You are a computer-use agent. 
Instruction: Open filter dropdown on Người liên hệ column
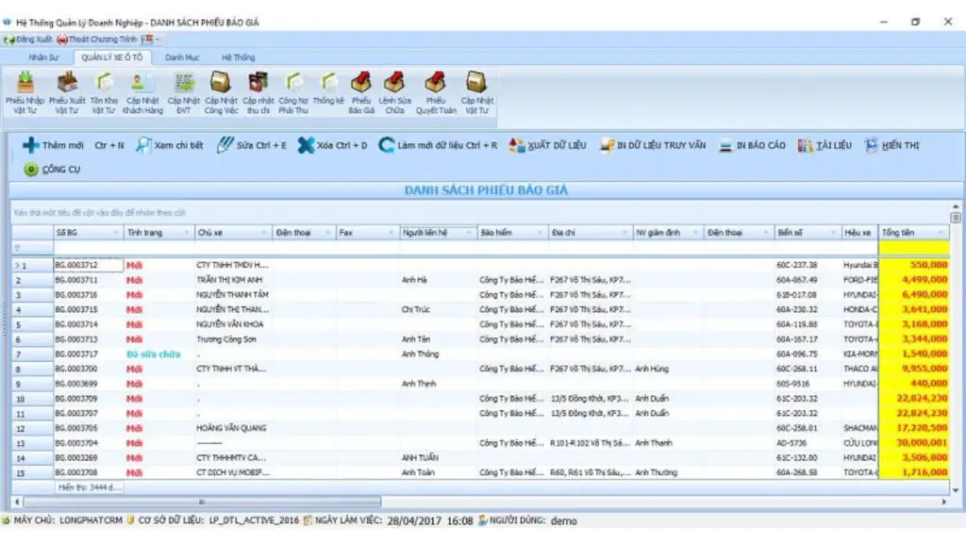pos(469,233)
